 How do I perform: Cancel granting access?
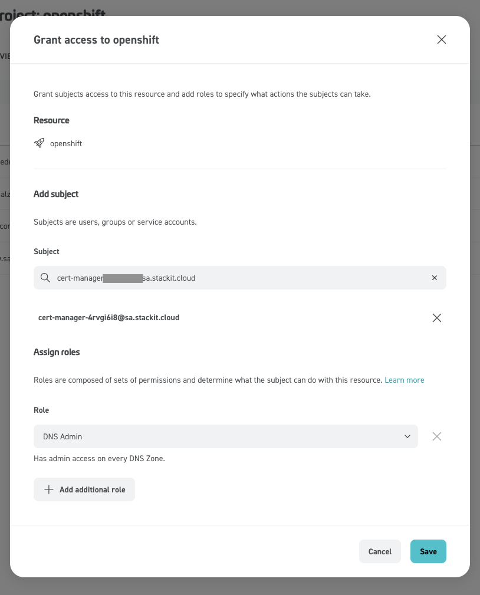[380, 551]
